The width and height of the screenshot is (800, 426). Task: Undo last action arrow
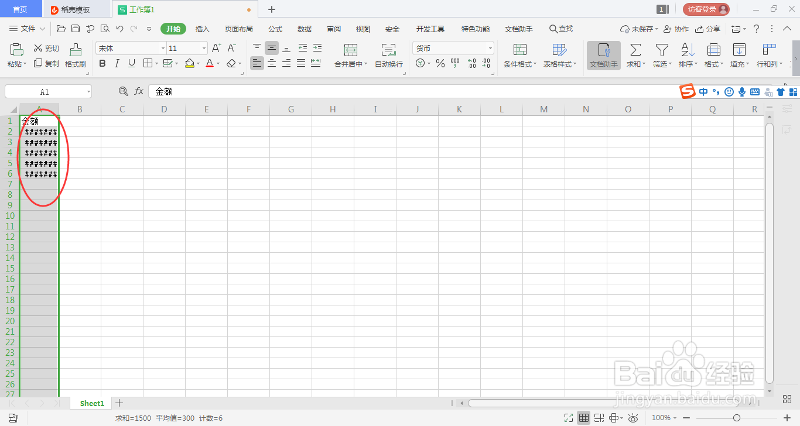point(119,29)
